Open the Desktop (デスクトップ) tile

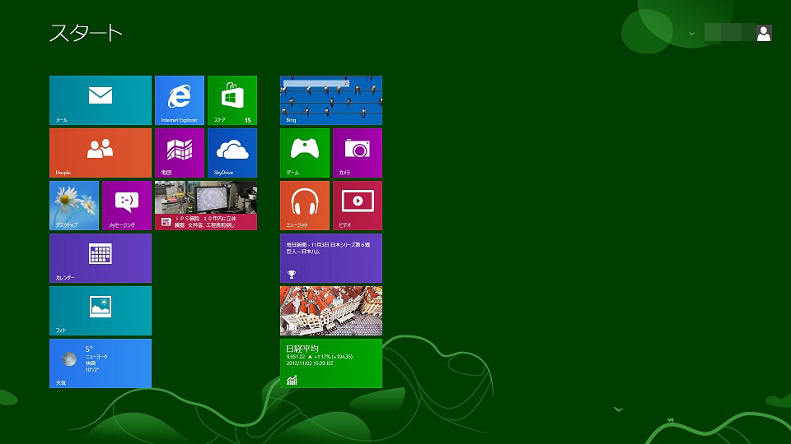[74, 206]
